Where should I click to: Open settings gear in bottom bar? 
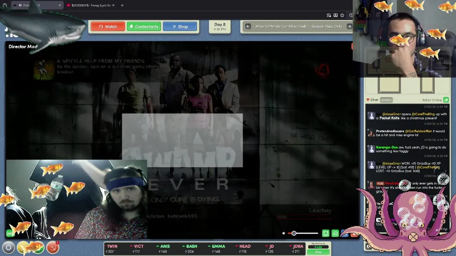pyautogui.click(x=9, y=247)
